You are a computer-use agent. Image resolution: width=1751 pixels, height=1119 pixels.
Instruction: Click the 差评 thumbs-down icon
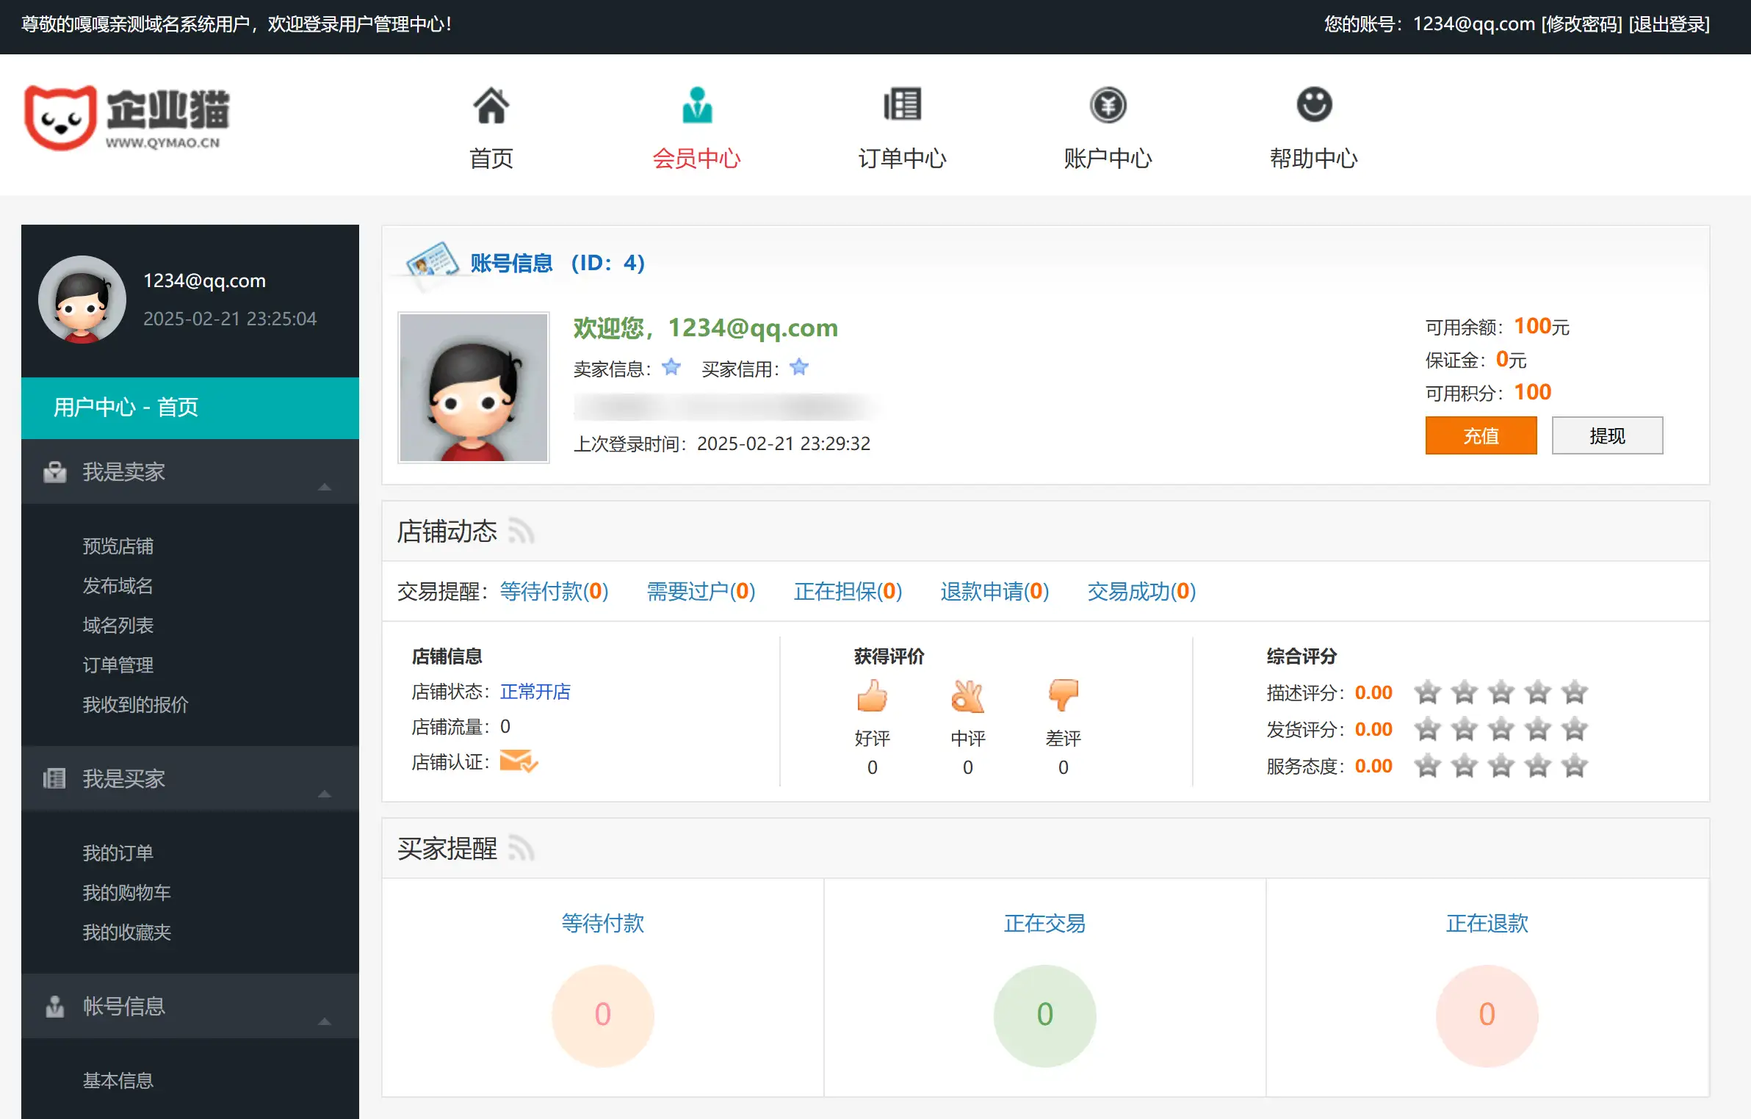point(1063,696)
